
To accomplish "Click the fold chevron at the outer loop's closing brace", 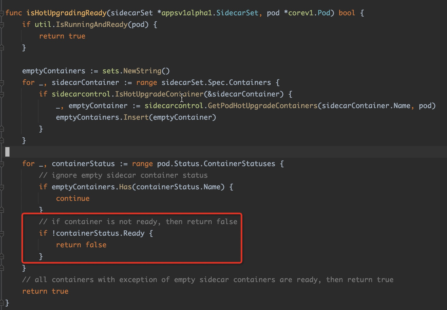I will [2, 140].
